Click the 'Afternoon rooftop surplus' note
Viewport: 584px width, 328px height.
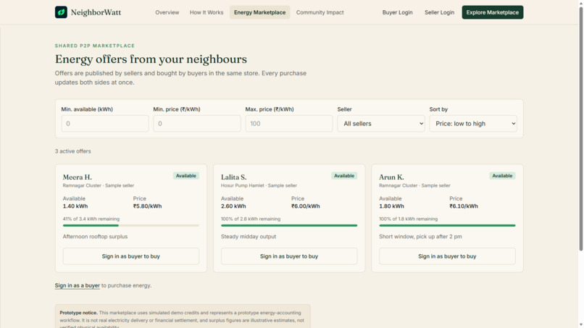(x=95, y=237)
